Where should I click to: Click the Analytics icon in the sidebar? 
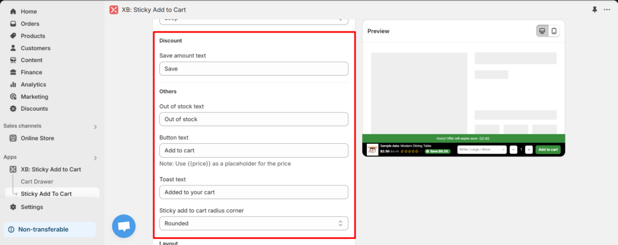coord(13,84)
